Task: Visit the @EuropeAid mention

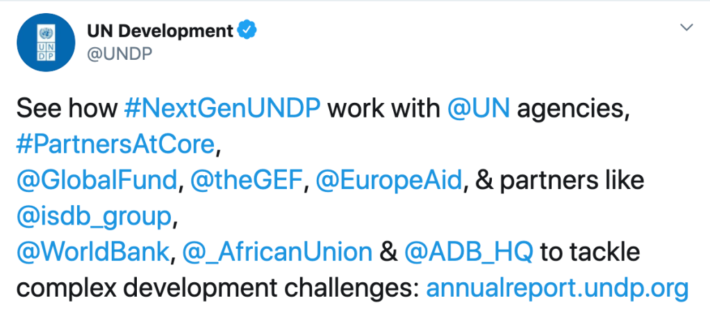Action: point(389,180)
